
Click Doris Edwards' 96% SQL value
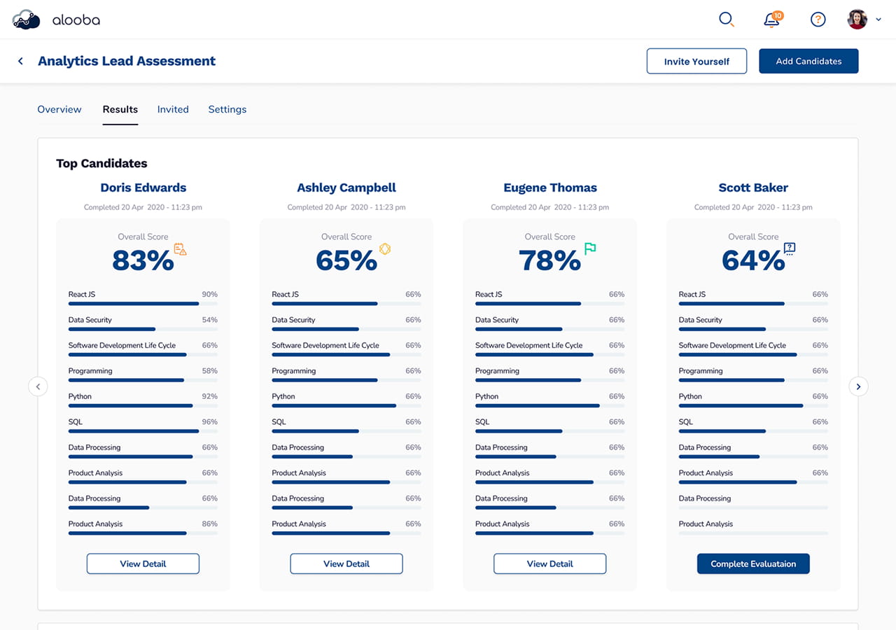pos(209,422)
